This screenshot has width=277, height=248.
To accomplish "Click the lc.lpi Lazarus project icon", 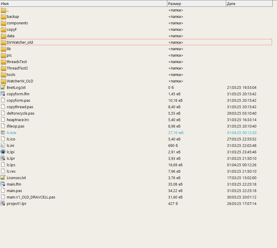I will click(3, 152).
